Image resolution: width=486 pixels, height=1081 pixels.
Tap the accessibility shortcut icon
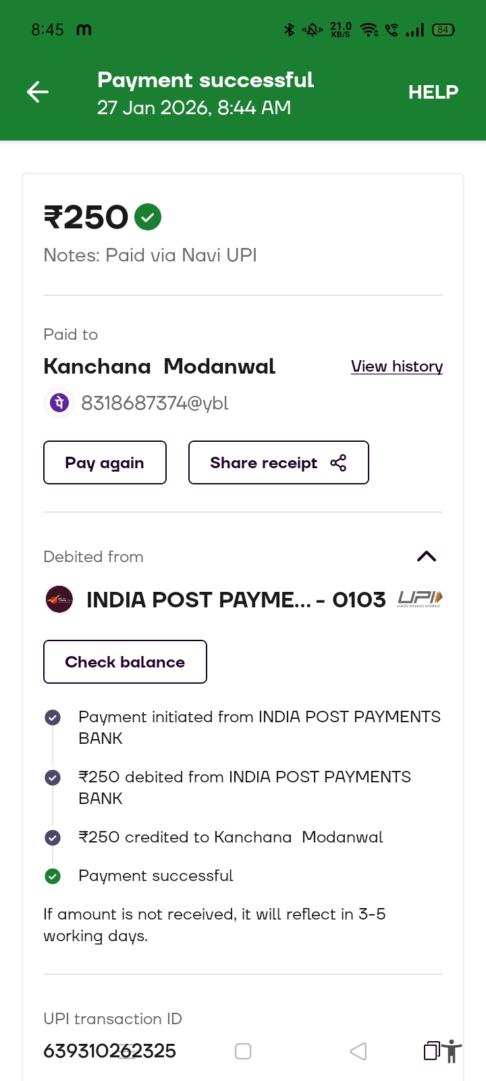[x=452, y=1051]
